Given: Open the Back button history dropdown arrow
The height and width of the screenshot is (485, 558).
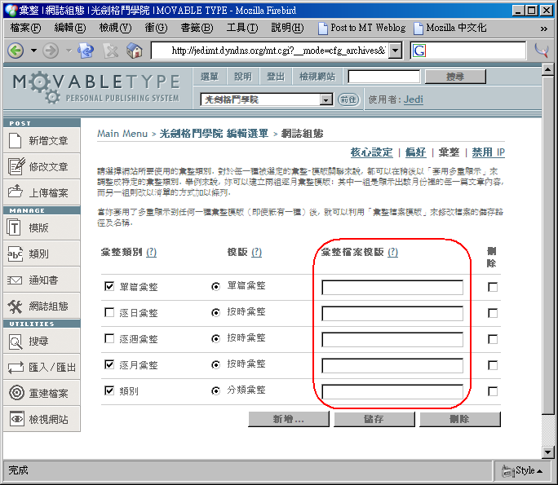Looking at the screenshot, I should coord(33,51).
